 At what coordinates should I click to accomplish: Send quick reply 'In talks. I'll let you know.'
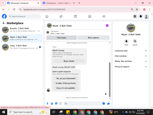pyautogui.click(x=66, y=83)
